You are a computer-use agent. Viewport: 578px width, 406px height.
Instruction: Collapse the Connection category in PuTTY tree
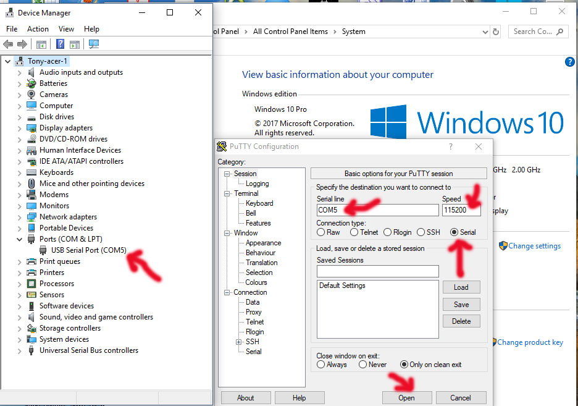click(x=227, y=292)
